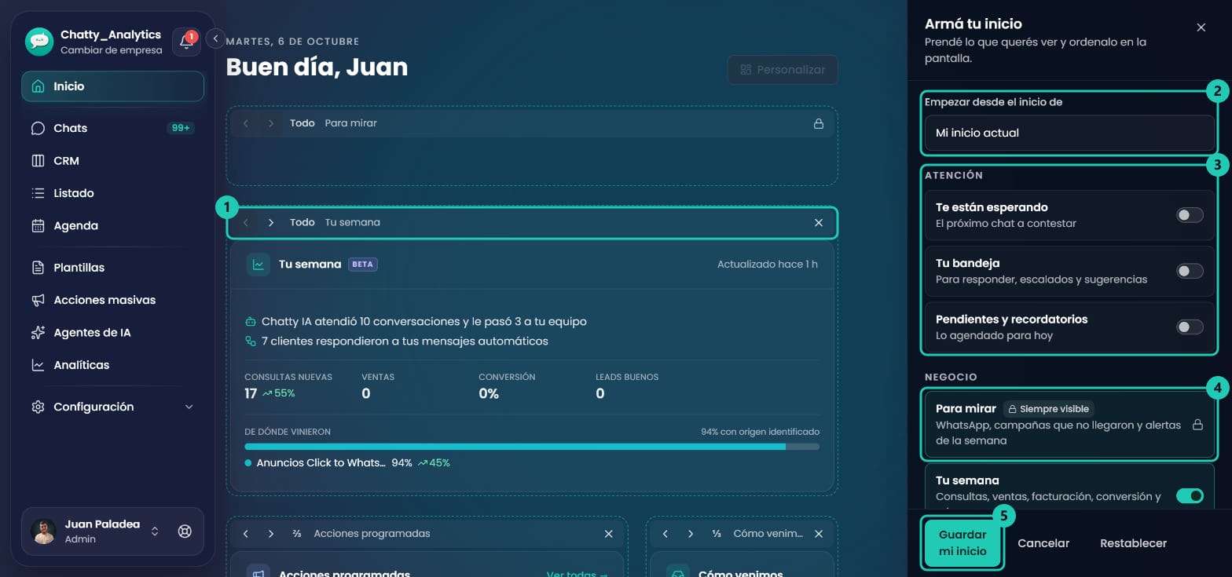Close the Armá tu inicio panel
The image size is (1232, 577).
click(1201, 27)
